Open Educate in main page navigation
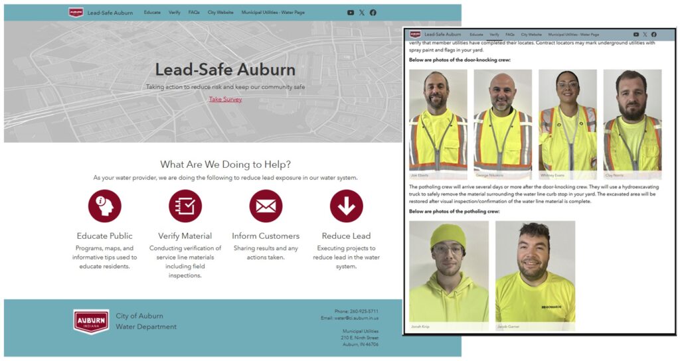680x361 pixels. (152, 13)
